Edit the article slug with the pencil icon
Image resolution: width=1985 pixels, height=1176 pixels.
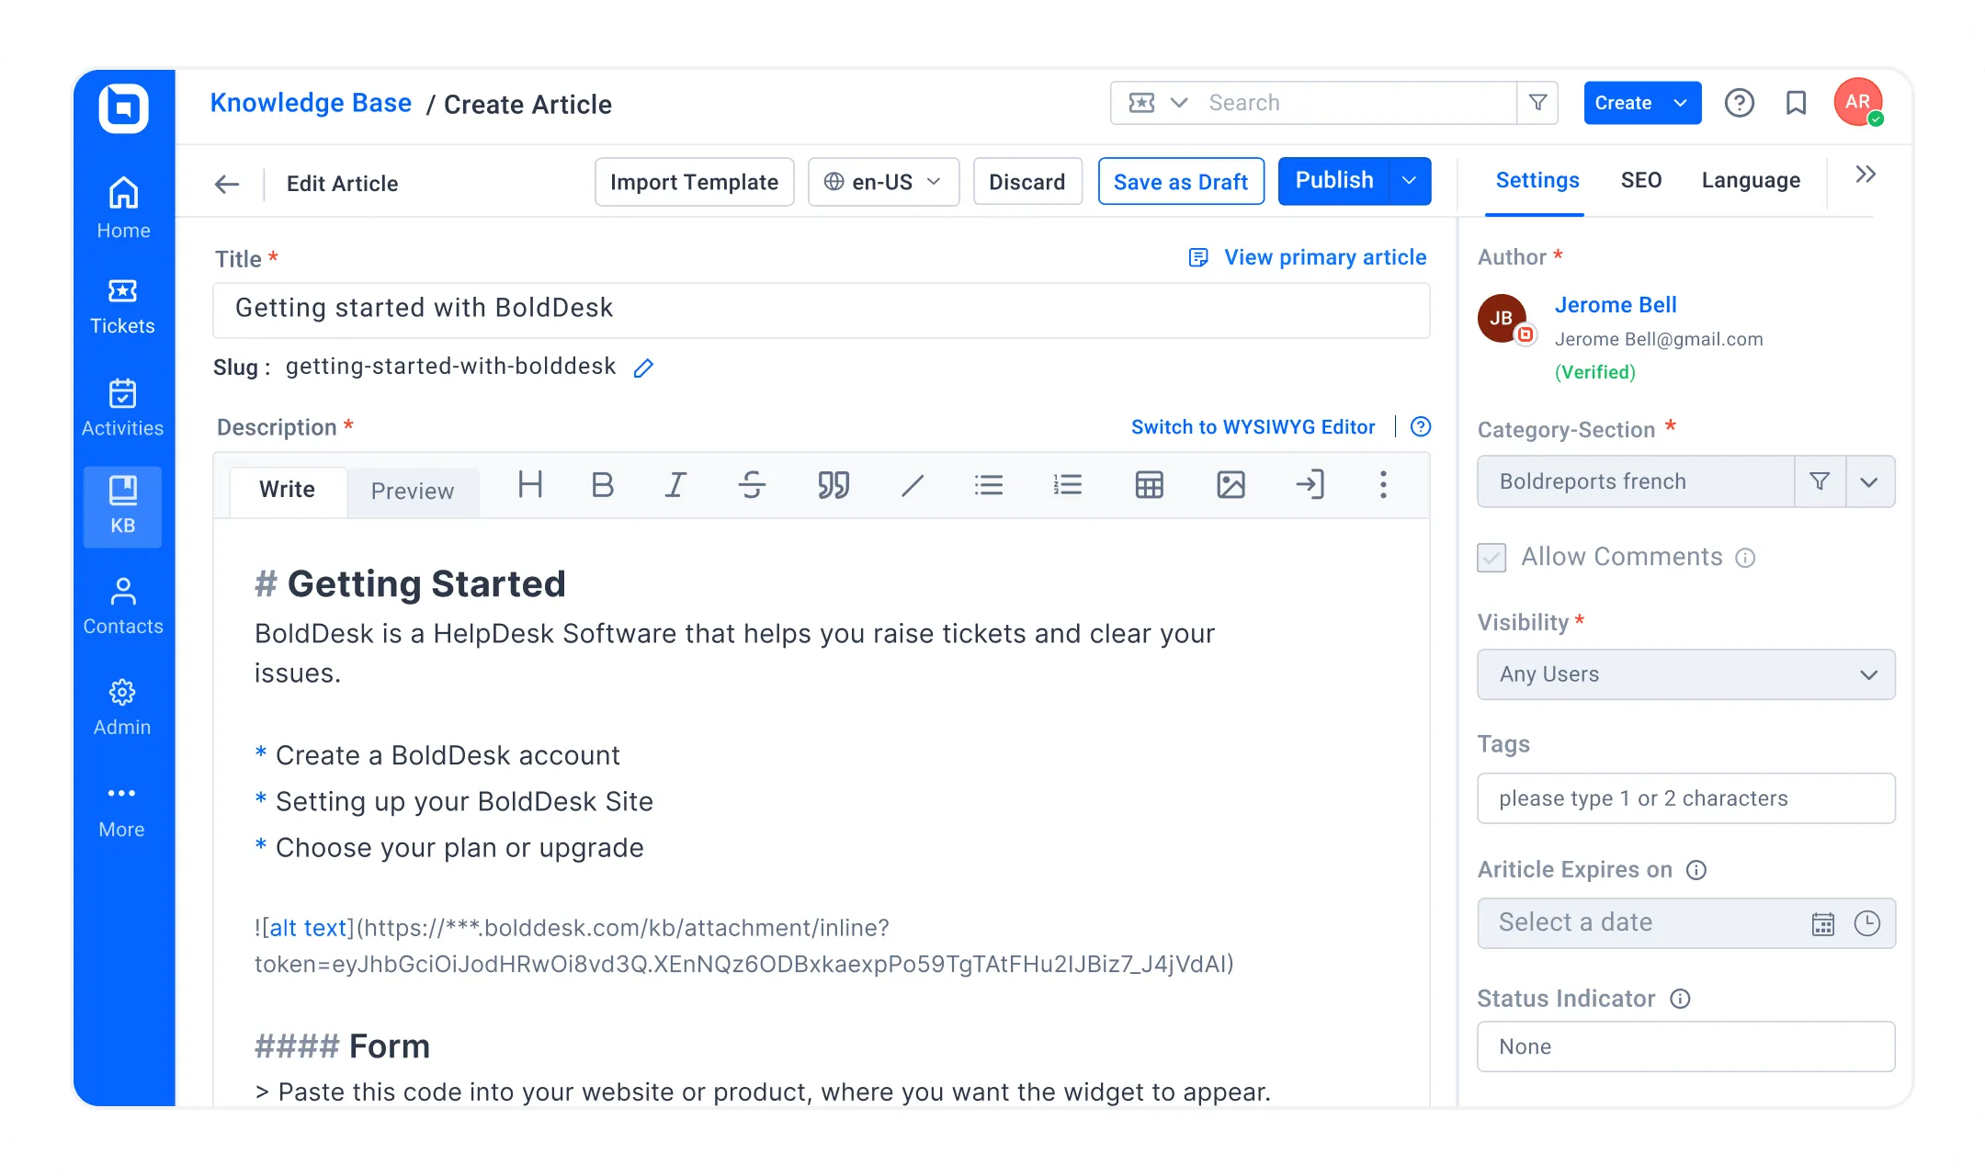[x=642, y=367]
